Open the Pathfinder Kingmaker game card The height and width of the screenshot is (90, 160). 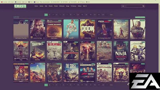click(54, 72)
